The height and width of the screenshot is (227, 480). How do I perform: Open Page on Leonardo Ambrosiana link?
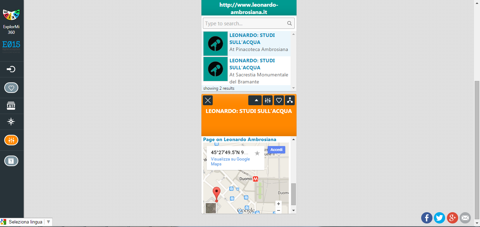[x=239, y=139]
